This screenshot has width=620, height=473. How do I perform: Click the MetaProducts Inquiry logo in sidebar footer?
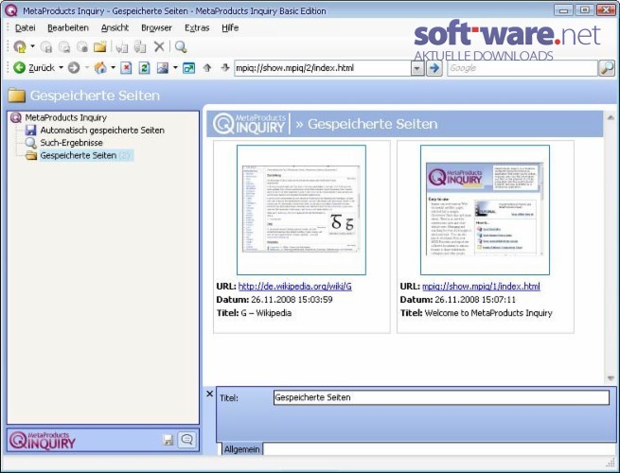coord(43,441)
